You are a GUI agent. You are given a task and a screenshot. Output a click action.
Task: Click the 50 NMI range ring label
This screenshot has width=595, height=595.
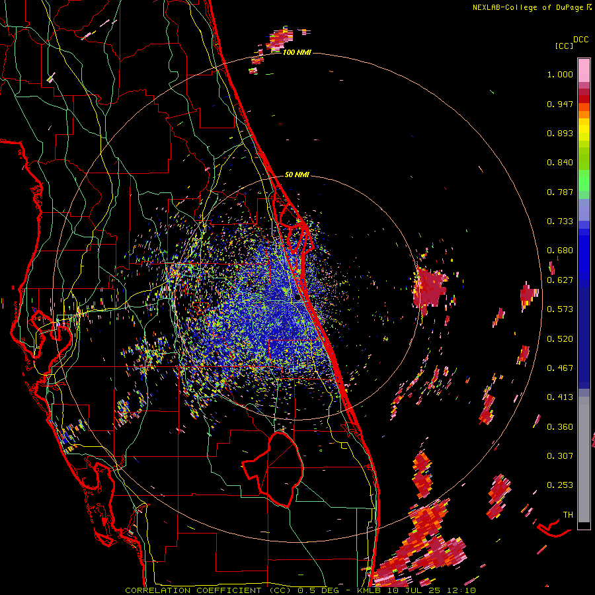[297, 175]
